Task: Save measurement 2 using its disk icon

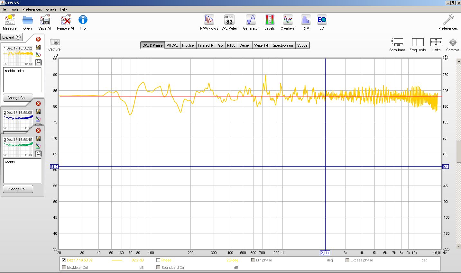Action: [38, 112]
